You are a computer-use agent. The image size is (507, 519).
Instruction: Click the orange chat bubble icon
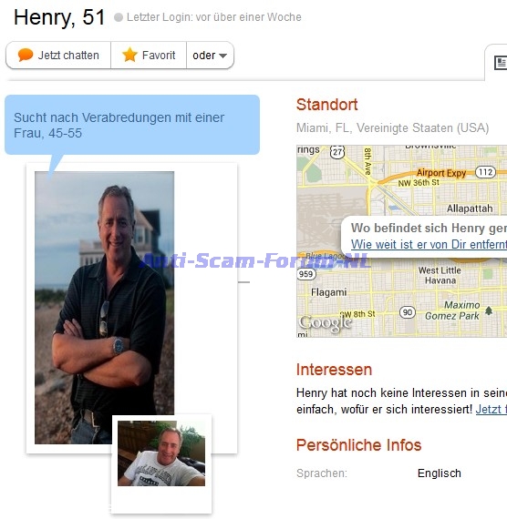point(26,55)
